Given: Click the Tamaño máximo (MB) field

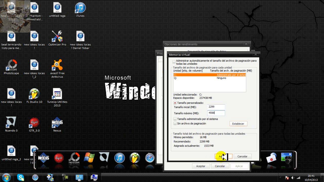Looking at the screenshot, I should (x=216, y=113).
